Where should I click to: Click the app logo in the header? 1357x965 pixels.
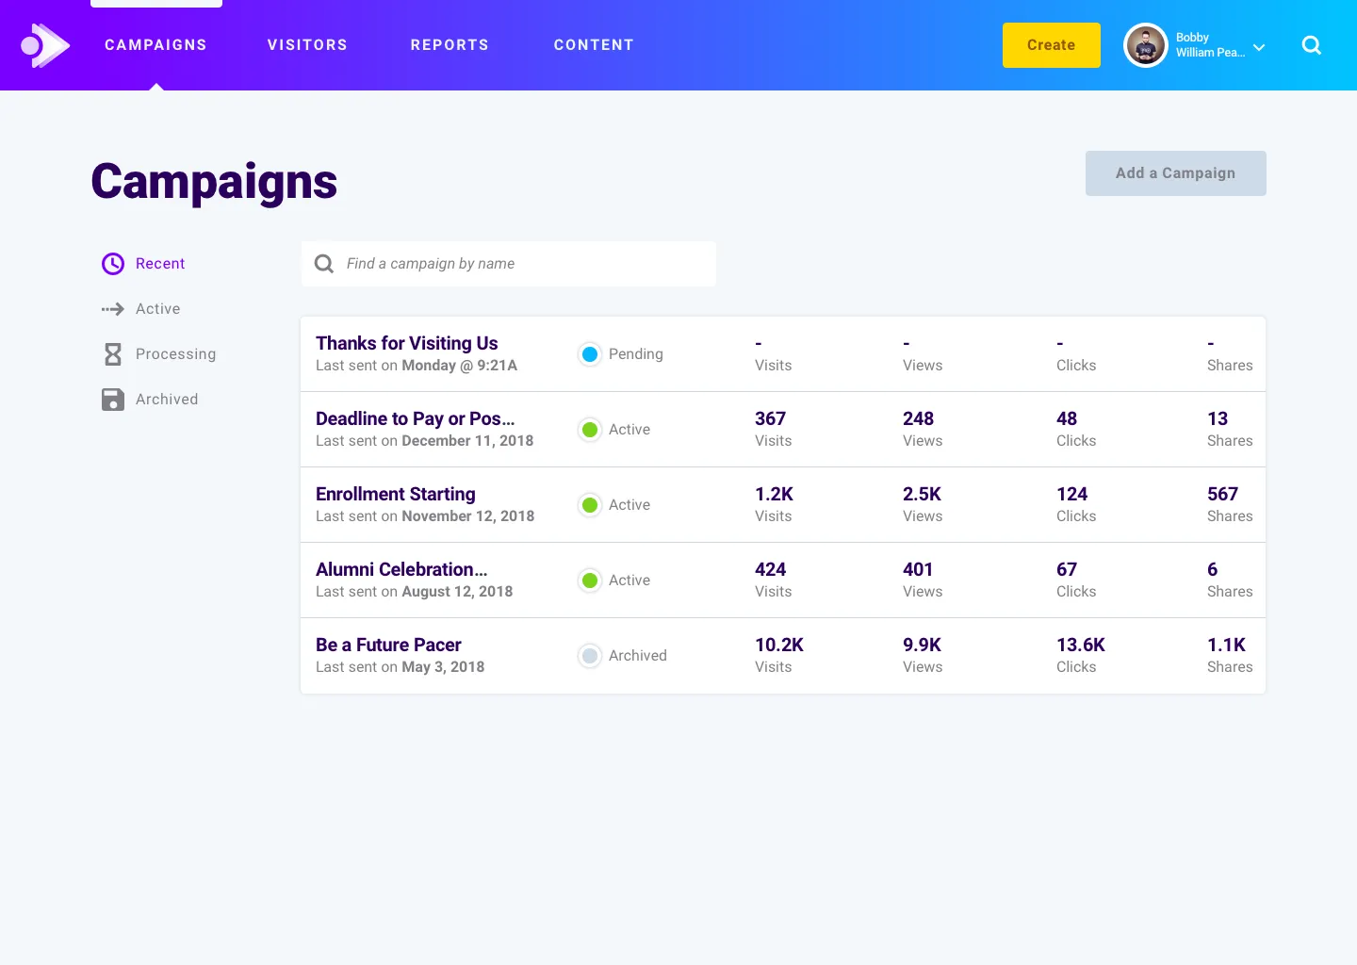(x=45, y=45)
